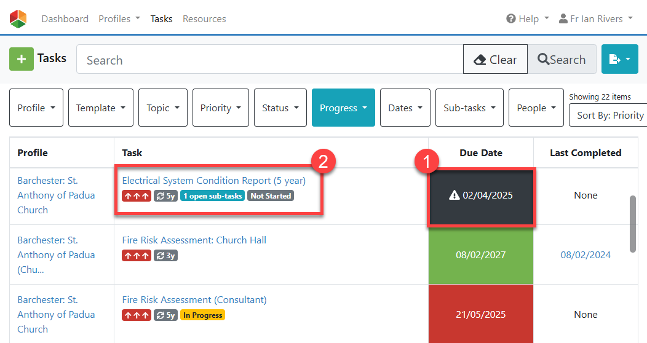This screenshot has width=647, height=343.
Task: Click into the Search input field
Action: point(269,60)
